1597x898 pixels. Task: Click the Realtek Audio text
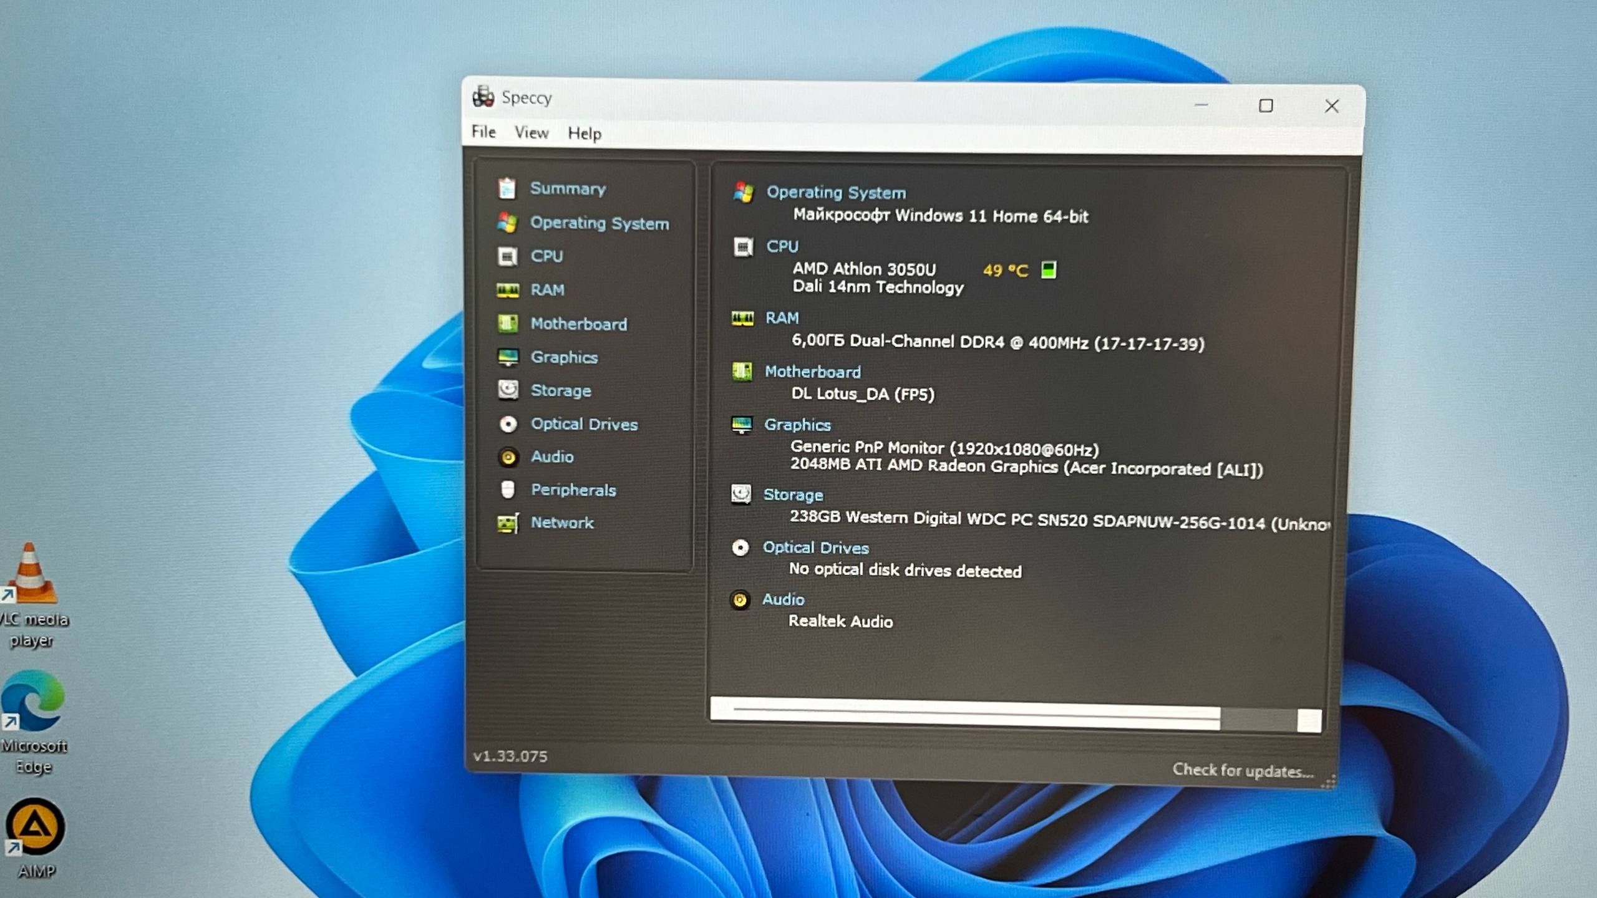point(840,622)
